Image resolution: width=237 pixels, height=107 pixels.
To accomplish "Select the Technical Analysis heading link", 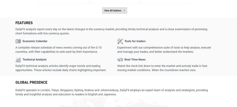I will [35, 60].
